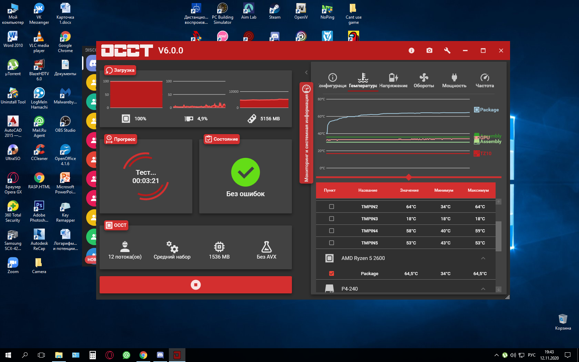Image resolution: width=579 pixels, height=362 pixels.
Task: Enable the TMPIN4 checkbox
Action: click(332, 231)
